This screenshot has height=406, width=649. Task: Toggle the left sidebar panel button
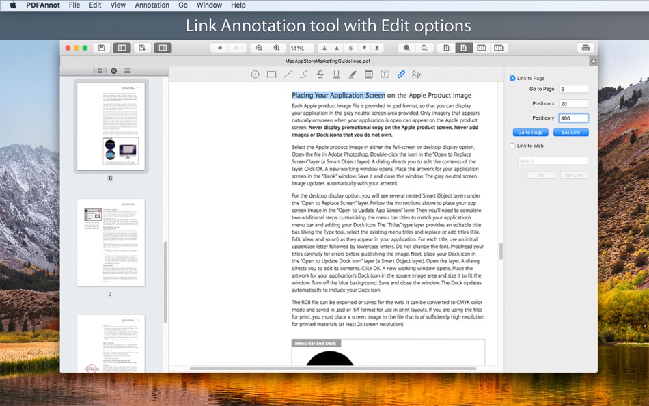coord(122,48)
